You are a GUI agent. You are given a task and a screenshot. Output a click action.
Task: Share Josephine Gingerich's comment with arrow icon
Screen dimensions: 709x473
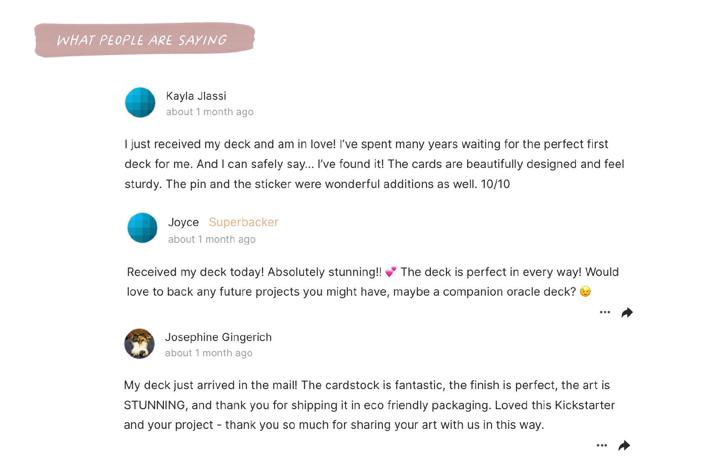pos(624,446)
